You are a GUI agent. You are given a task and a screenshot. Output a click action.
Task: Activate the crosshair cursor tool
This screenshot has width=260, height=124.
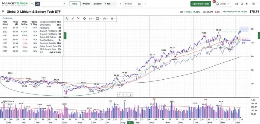coord(84,18)
